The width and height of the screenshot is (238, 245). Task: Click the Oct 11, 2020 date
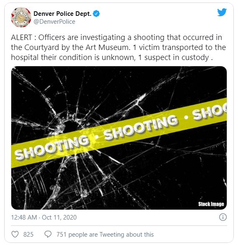[x=59, y=217]
